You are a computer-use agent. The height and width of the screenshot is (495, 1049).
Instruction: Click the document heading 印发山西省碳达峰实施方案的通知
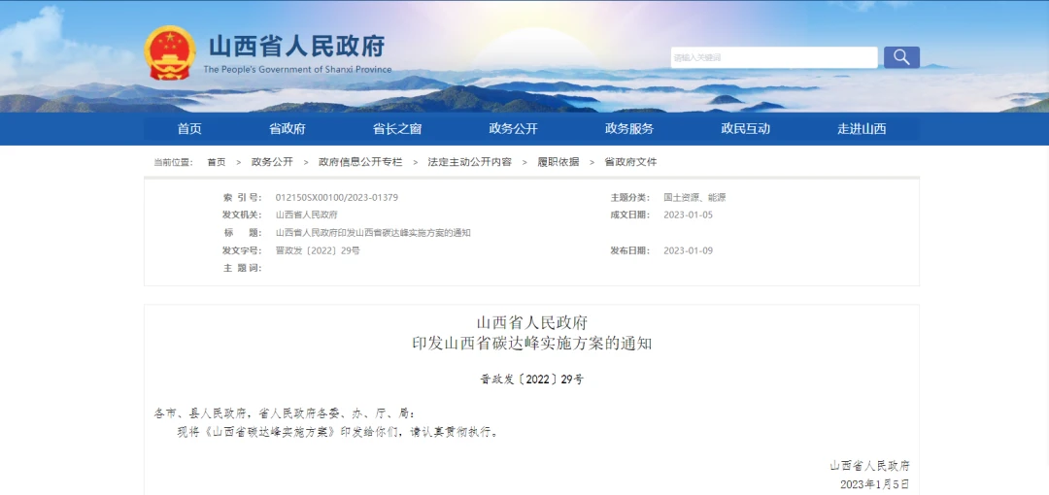(531, 344)
